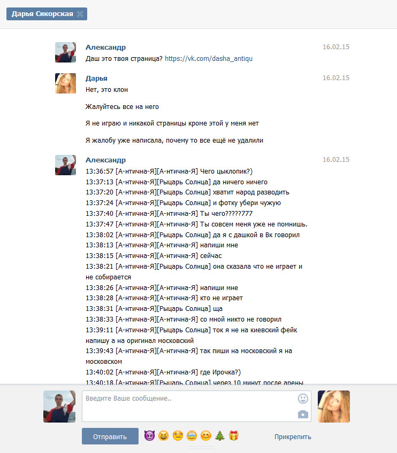Open the vk.com/dasha_antiqu link

[x=209, y=59]
